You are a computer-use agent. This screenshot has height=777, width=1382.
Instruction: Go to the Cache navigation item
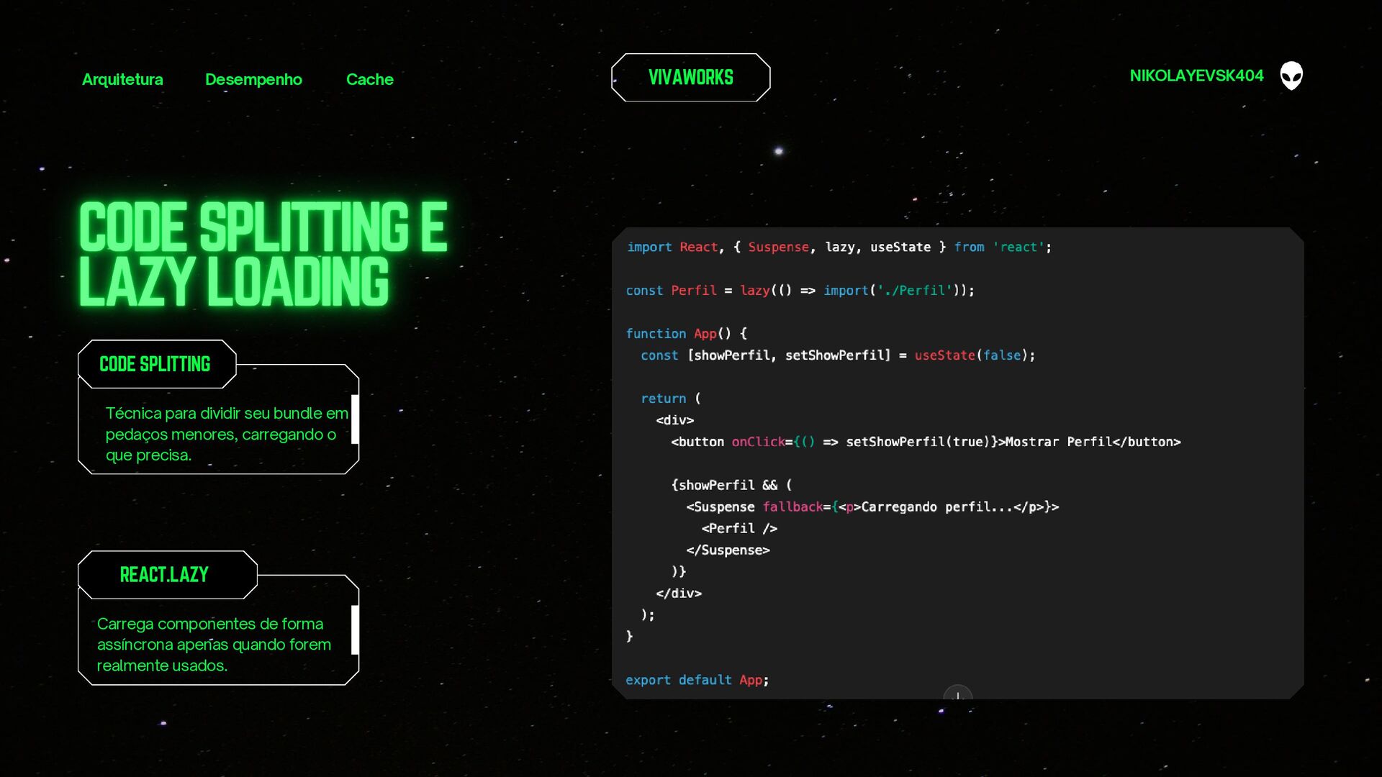coord(369,79)
